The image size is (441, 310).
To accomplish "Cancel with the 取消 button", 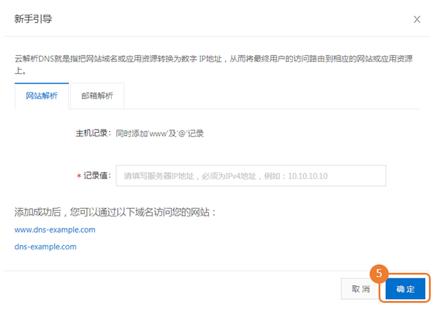I will pyautogui.click(x=360, y=289).
